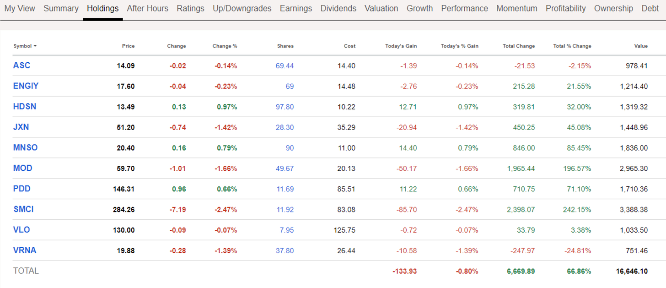Edit HDSN shares value 97.80
This screenshot has width=666, height=288.
285,107
